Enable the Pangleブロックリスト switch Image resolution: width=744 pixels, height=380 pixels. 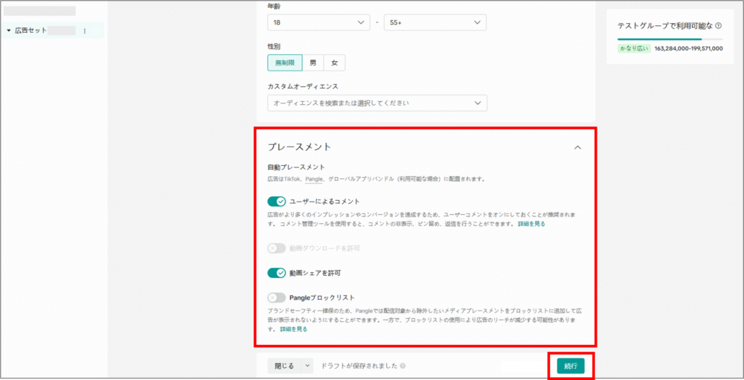(277, 297)
